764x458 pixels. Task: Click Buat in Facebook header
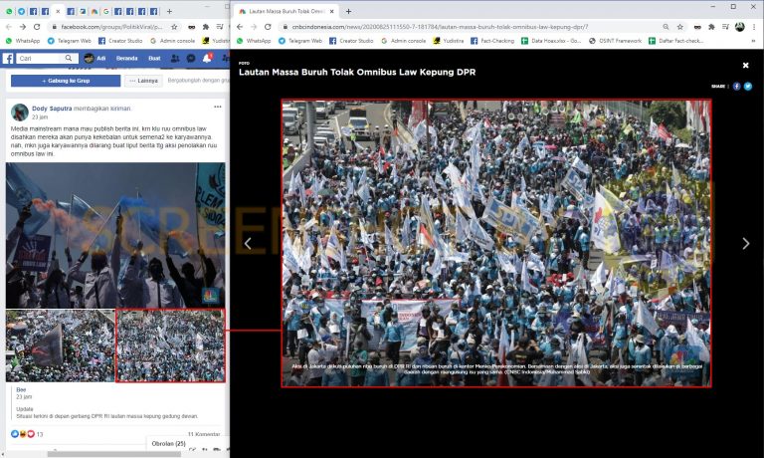click(x=154, y=59)
